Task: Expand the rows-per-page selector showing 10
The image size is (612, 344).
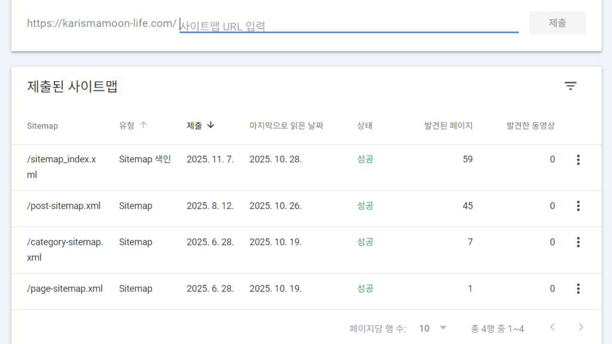Action: click(x=432, y=328)
